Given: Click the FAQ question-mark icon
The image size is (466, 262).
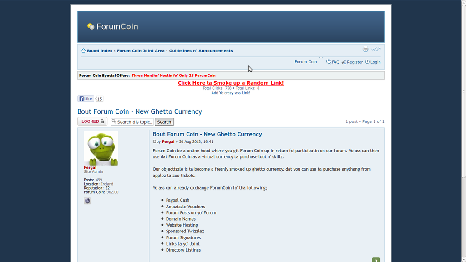Looking at the screenshot, I should click(329, 62).
